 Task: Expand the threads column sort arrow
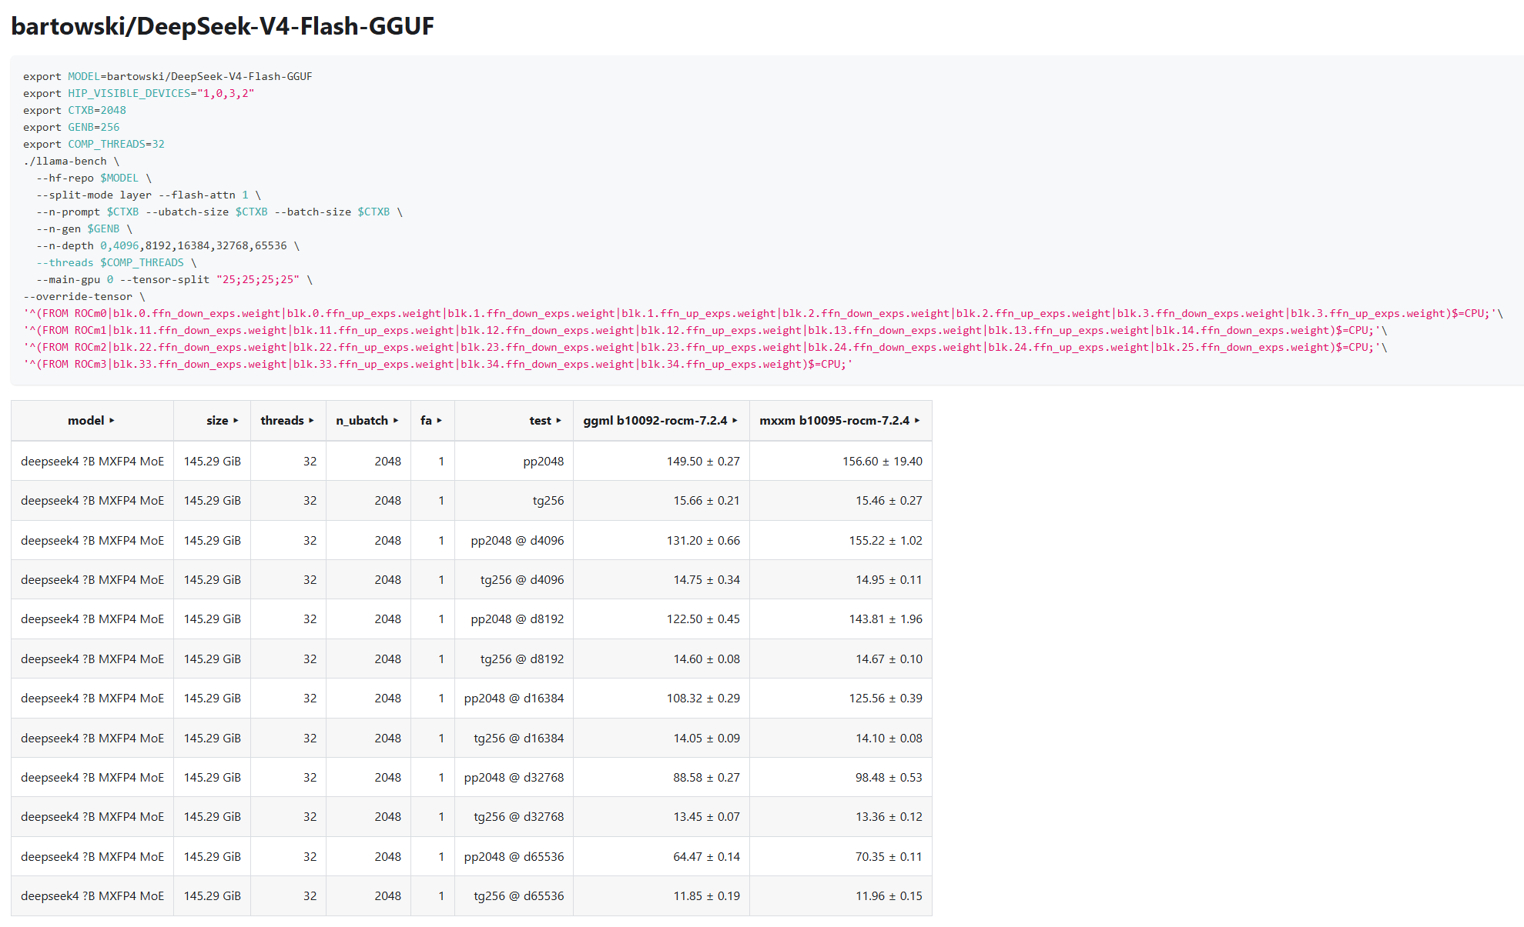tap(311, 421)
